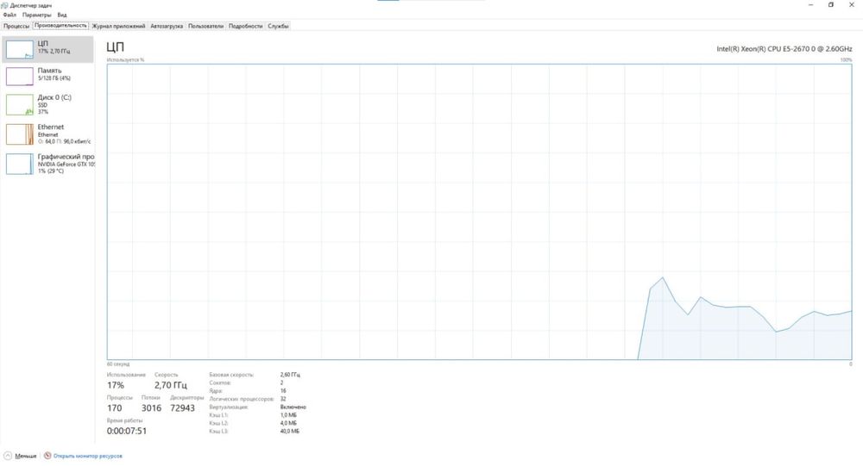
Task: Click the Виртуализация Включено value
Action: pyautogui.click(x=293, y=407)
